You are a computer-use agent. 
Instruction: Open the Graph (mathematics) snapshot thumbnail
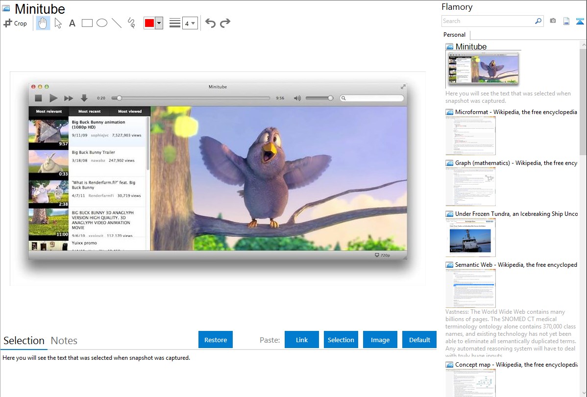point(470,187)
